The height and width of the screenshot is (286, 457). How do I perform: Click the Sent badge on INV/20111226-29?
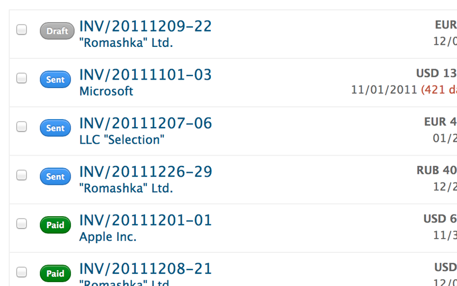[55, 177]
